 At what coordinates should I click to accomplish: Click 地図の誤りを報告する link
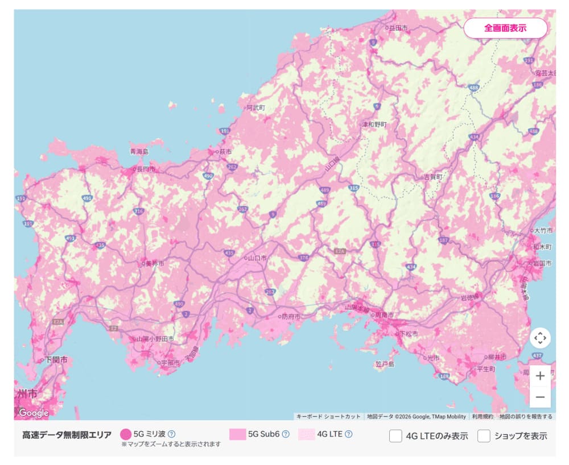[526, 417]
